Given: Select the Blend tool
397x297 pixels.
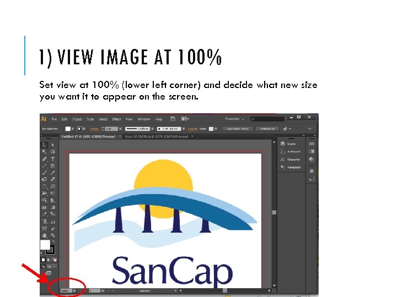Looking at the screenshot, I should [53, 214].
